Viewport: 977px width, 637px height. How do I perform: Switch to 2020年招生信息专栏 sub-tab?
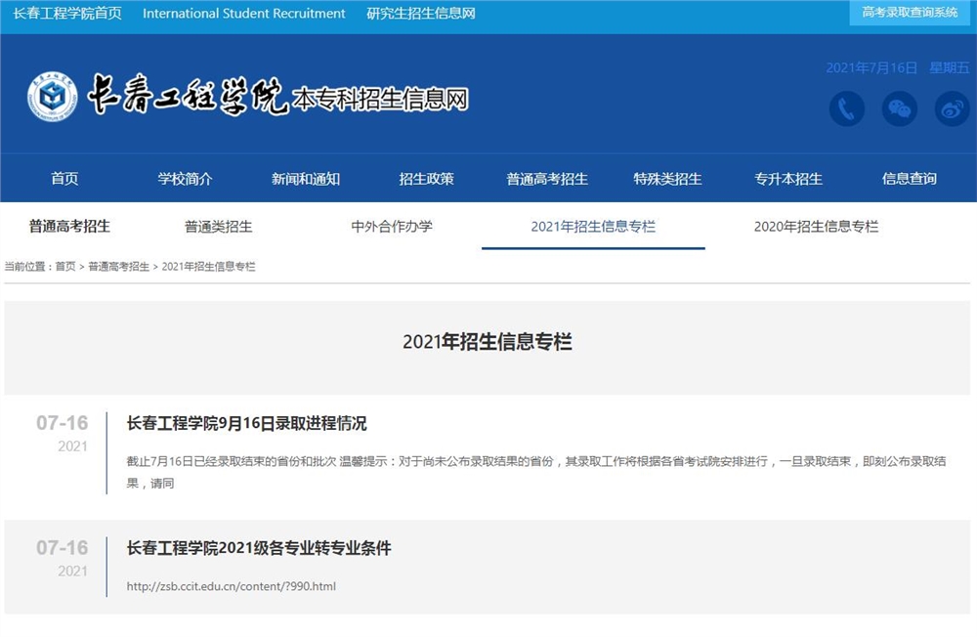pyautogui.click(x=816, y=227)
